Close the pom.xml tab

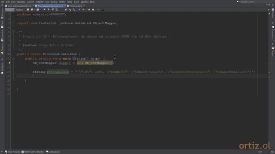pos(34,6)
